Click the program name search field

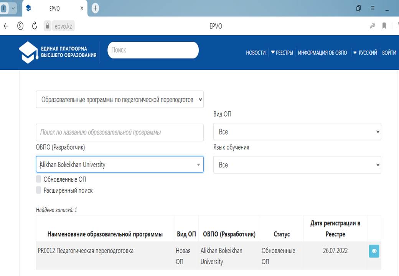point(120,132)
